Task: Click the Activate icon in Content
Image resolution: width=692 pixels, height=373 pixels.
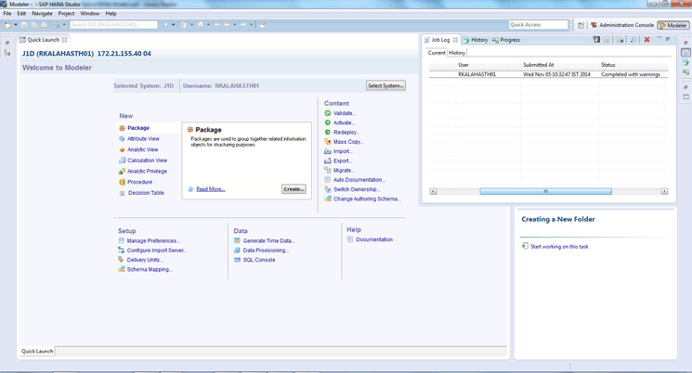Action: [328, 122]
